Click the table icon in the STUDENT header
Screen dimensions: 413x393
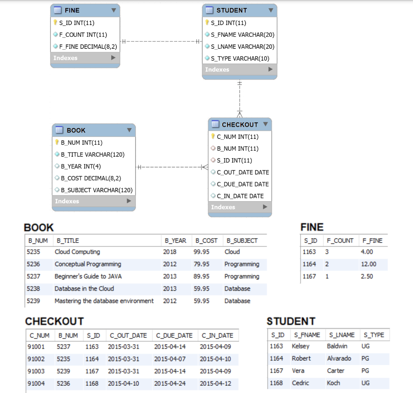pos(209,10)
